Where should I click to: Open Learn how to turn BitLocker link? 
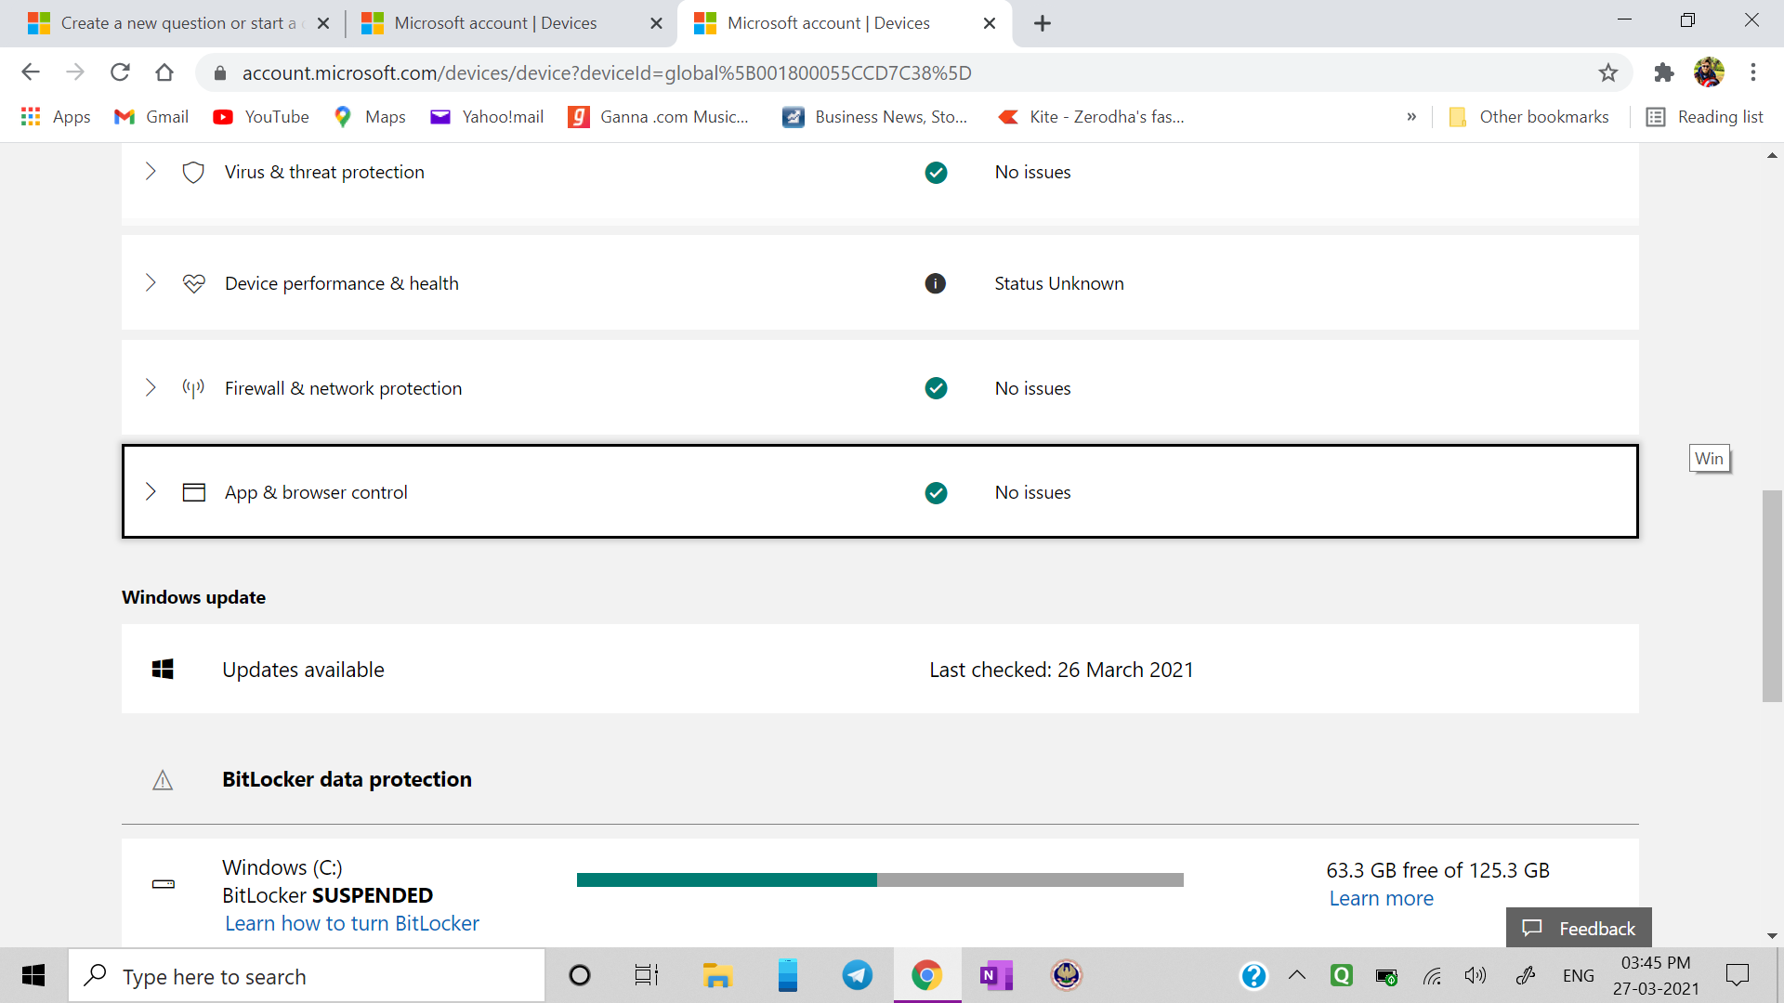click(352, 923)
